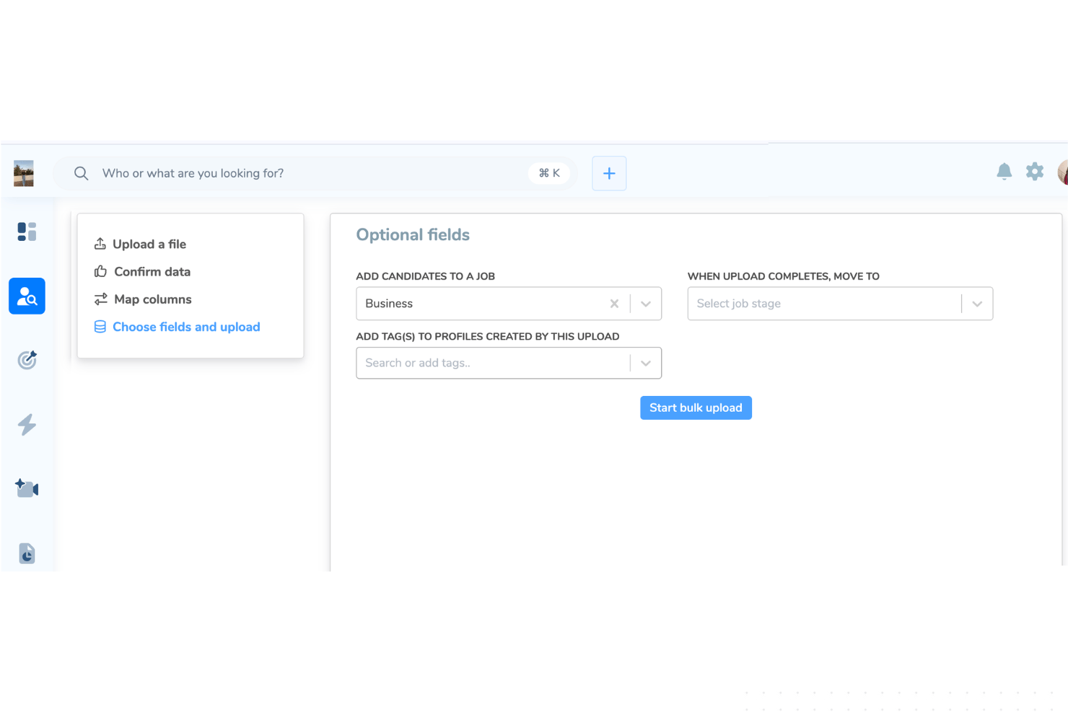The width and height of the screenshot is (1068, 712).
Task: Open the dashboard icon in sidebar
Action: pos(27,232)
